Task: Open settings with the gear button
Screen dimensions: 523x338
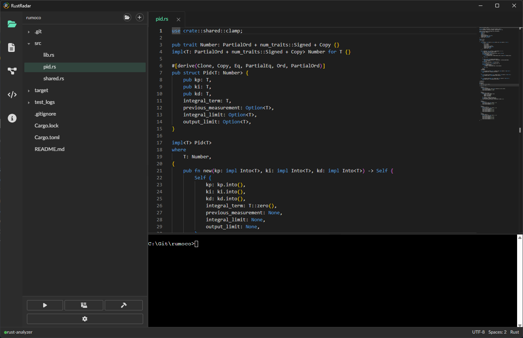Action: (x=85, y=319)
